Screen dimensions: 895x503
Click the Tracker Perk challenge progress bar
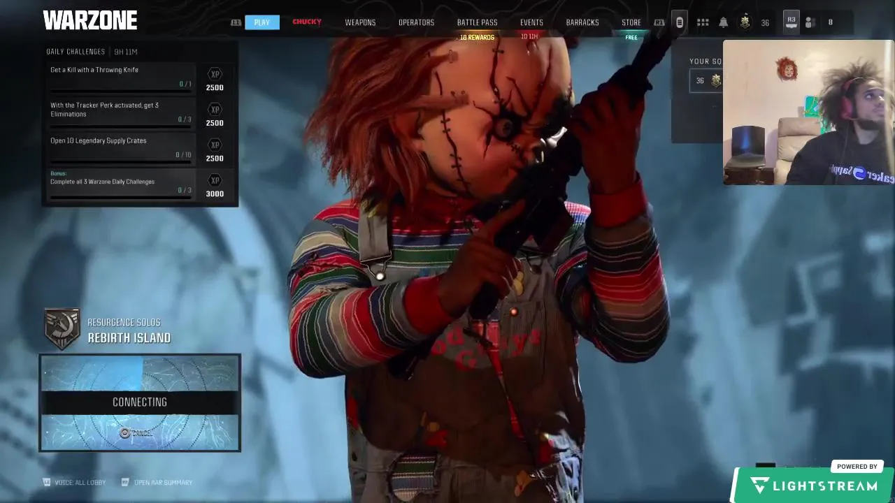121,126
